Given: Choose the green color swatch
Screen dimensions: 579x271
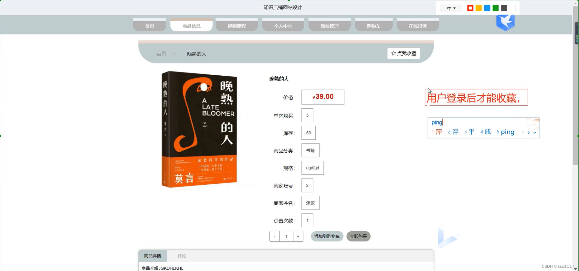Looking at the screenshot, I should coord(495,8).
